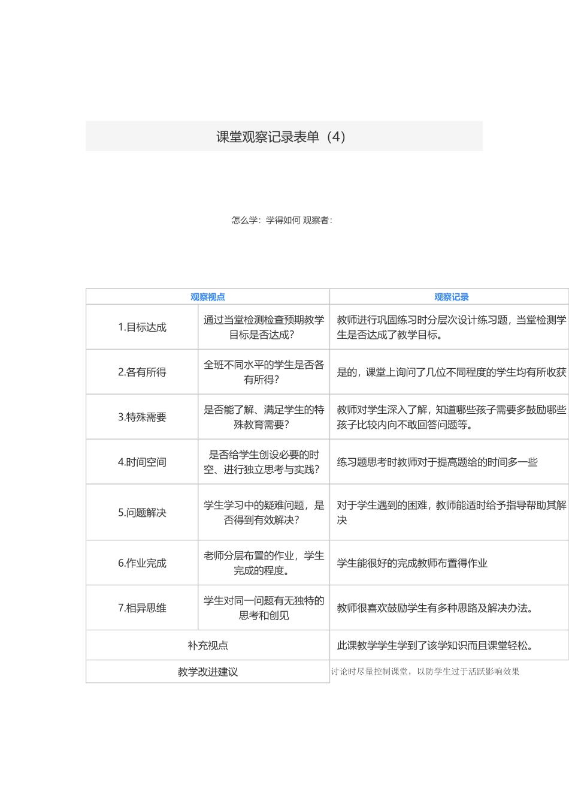Select the 补充视点 row label
This screenshot has height=806, width=569.
click(x=208, y=645)
